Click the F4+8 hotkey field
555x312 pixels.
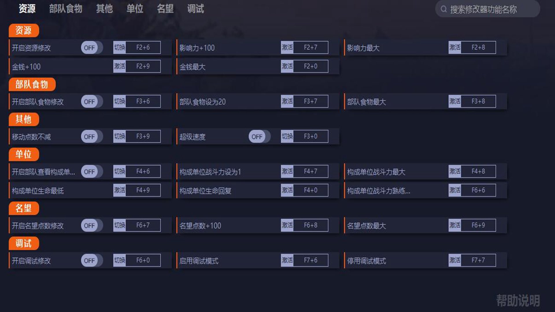pos(478,171)
